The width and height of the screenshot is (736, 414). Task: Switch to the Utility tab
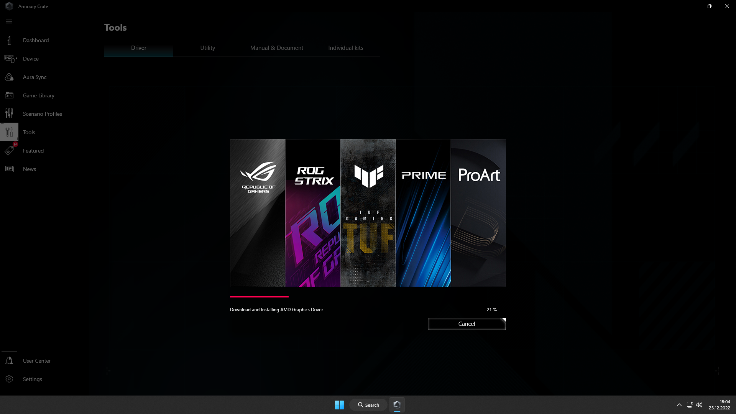pyautogui.click(x=208, y=48)
